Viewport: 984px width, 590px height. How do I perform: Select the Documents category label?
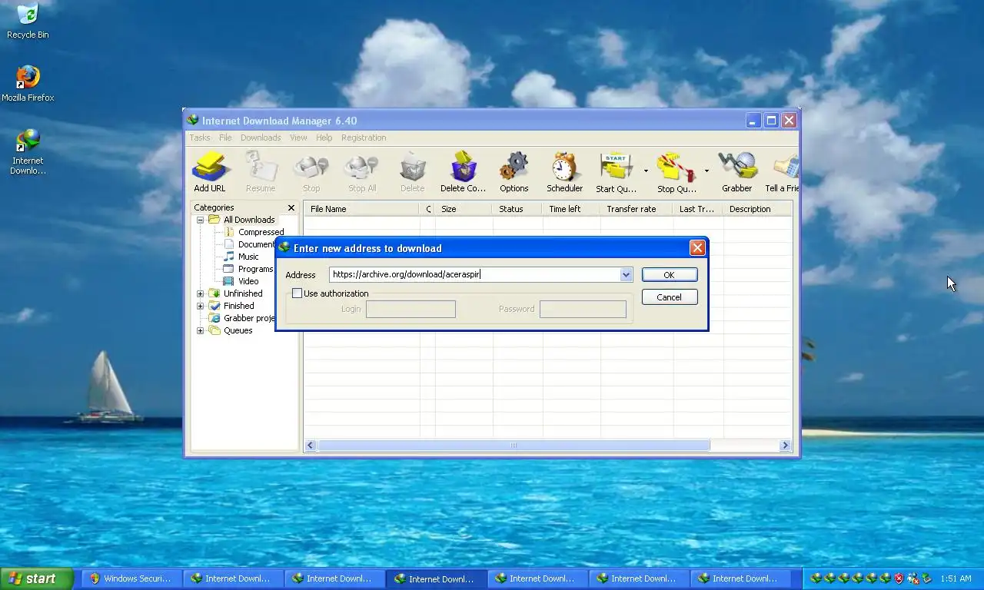point(257,244)
